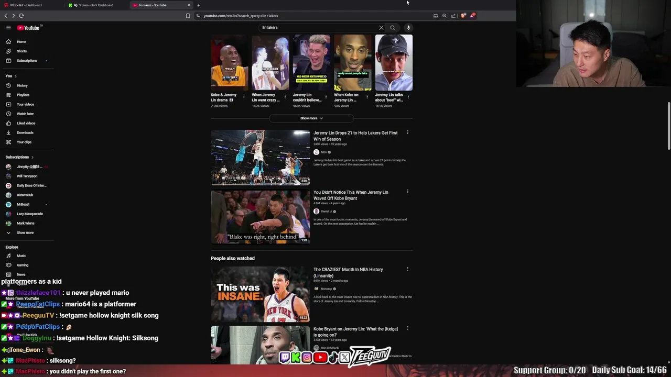This screenshot has height=377, width=671.
Task: Click the search magnifier button
Action: coord(393,28)
